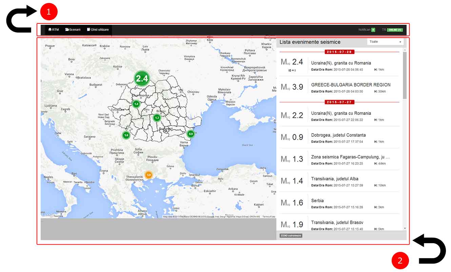The height and width of the screenshot is (272, 451).
Task: Click the Notificari counter badge
Action: click(373, 30)
